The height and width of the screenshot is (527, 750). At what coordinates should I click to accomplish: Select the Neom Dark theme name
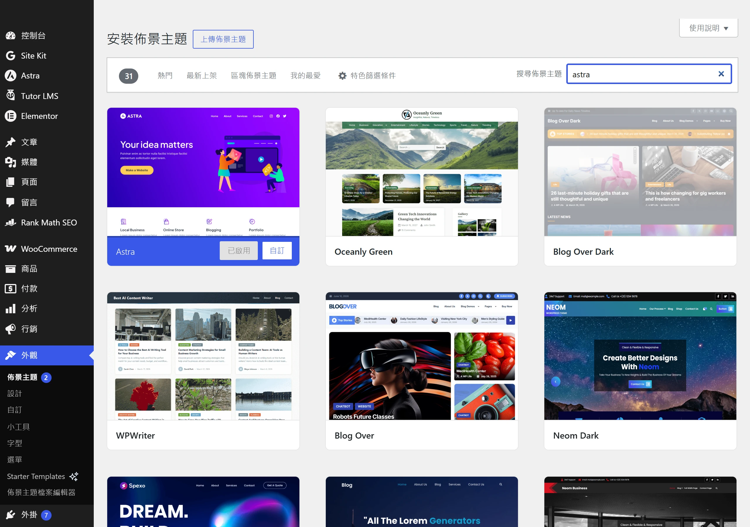coord(576,436)
